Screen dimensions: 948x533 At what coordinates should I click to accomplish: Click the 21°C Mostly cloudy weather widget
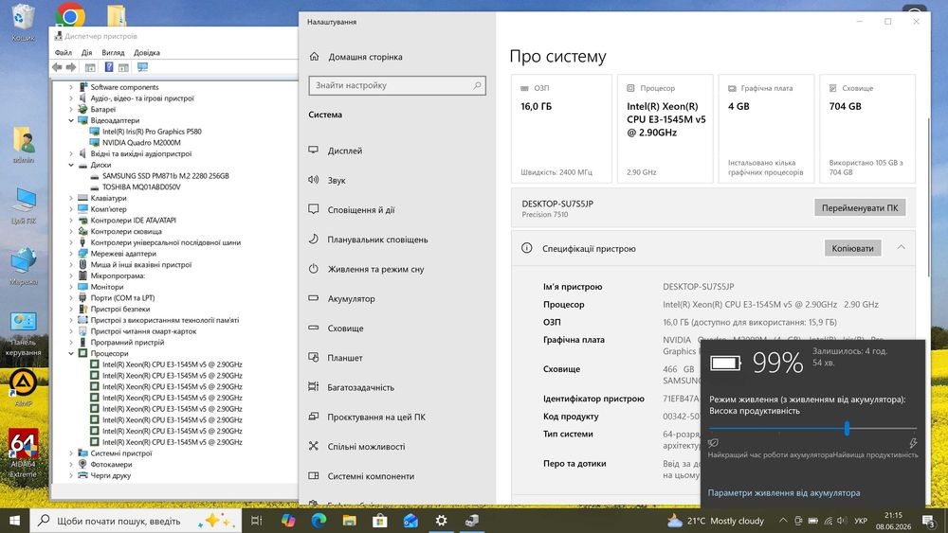[x=716, y=521]
